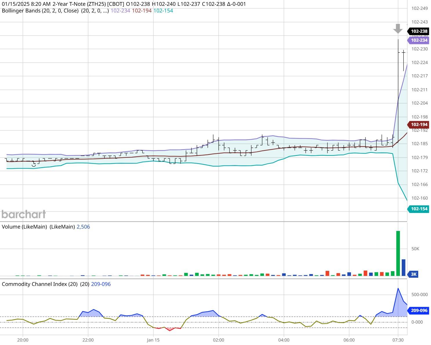
Task: Click the 102-166 price axis label
Action: 420,185
